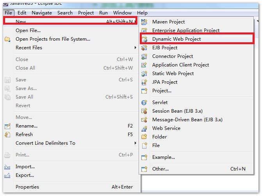This screenshot has height=196, width=262.
Task: Click the Dynamic Web Project globe icon
Action: [x=144, y=39]
